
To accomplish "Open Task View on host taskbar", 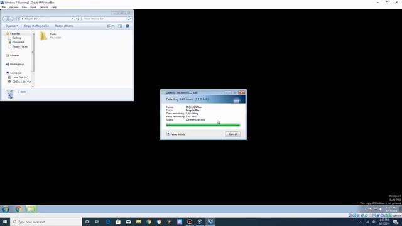I will [97, 222].
